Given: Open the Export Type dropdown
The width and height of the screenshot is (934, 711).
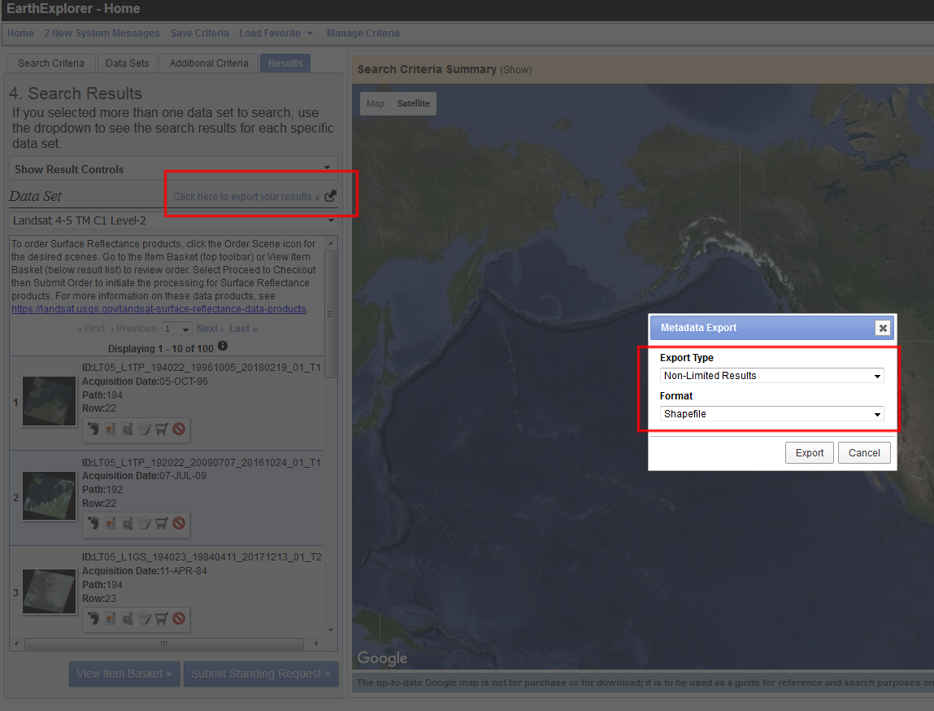Looking at the screenshot, I should tap(771, 376).
